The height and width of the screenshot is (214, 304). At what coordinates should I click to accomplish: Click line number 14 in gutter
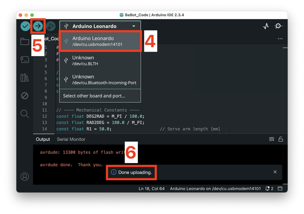tap(44, 129)
